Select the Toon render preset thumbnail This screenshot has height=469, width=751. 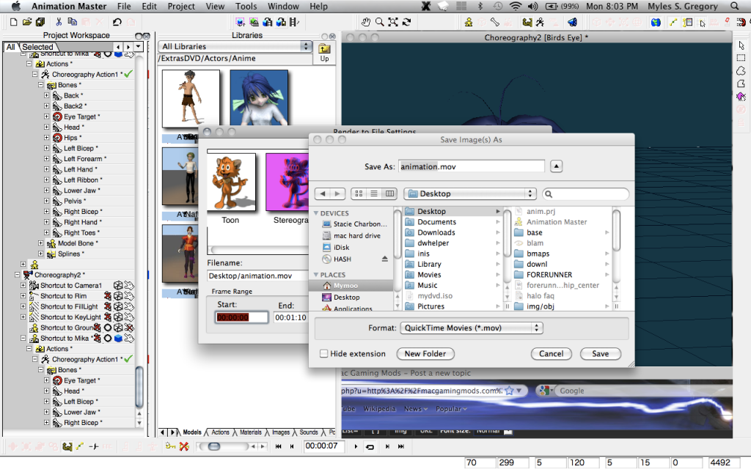[230, 182]
